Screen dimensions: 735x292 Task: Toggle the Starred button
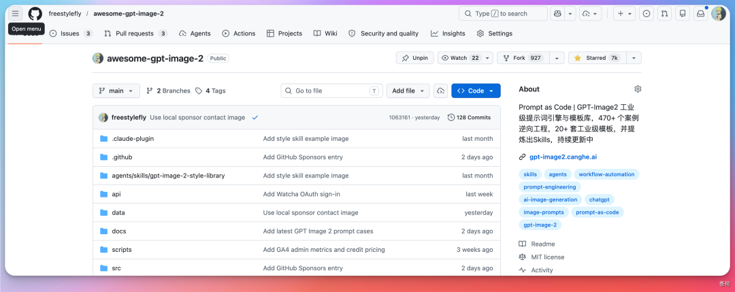click(598, 58)
